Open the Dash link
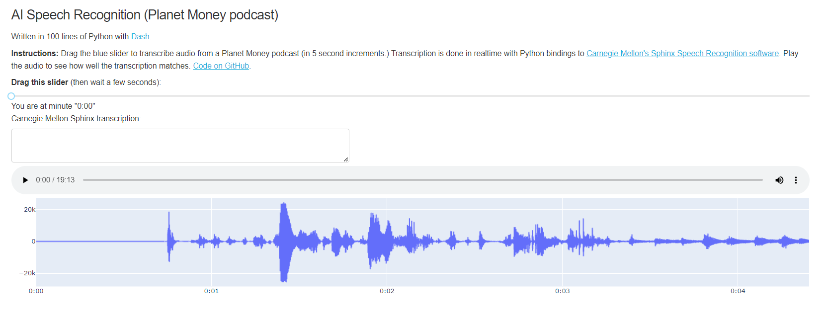825x321 pixels. [x=140, y=36]
